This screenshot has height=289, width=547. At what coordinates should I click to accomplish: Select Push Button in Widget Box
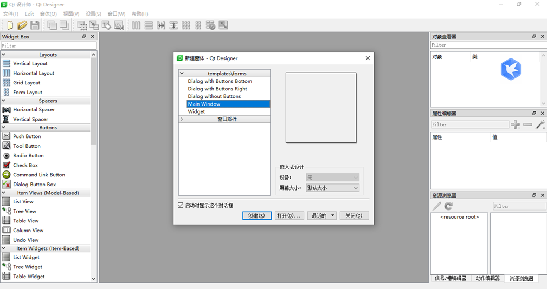click(27, 136)
